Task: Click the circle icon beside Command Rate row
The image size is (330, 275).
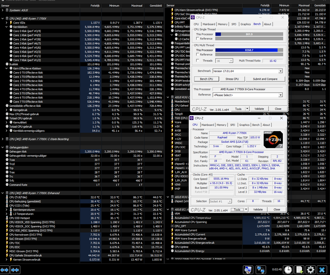Action: coord(7,185)
